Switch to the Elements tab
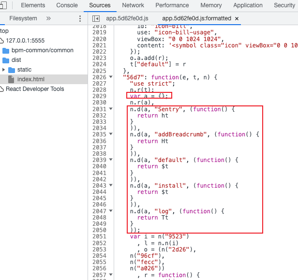The height and width of the screenshot is (280, 298). (x=33, y=5)
